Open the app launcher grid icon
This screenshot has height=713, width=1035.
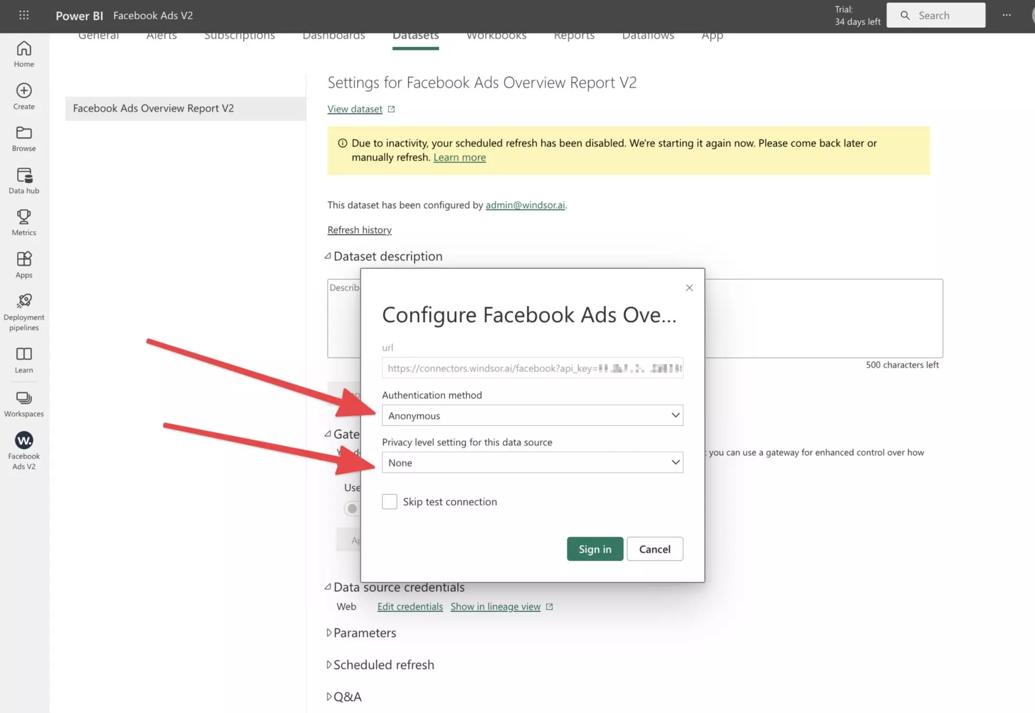pos(24,15)
